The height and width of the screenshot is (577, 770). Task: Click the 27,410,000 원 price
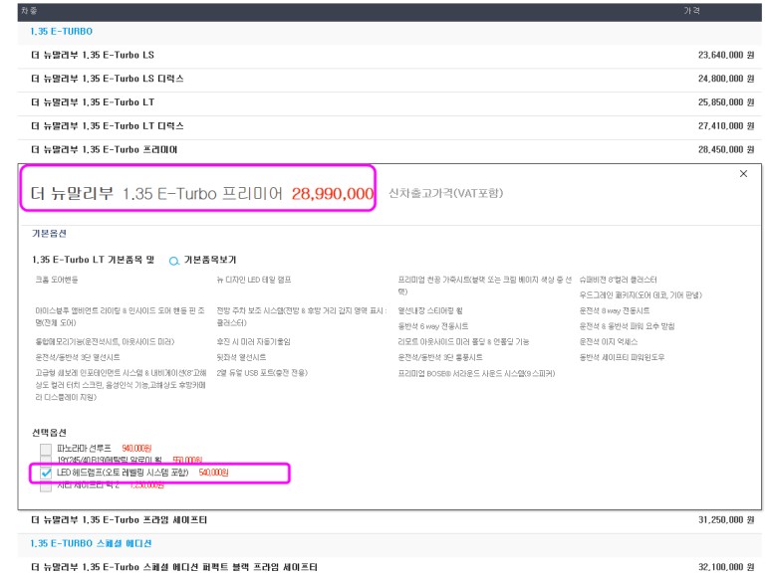click(x=726, y=126)
